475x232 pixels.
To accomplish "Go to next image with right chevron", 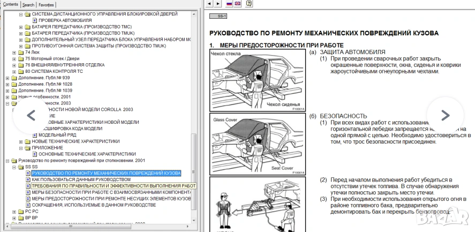I will pyautogui.click(x=444, y=115).
